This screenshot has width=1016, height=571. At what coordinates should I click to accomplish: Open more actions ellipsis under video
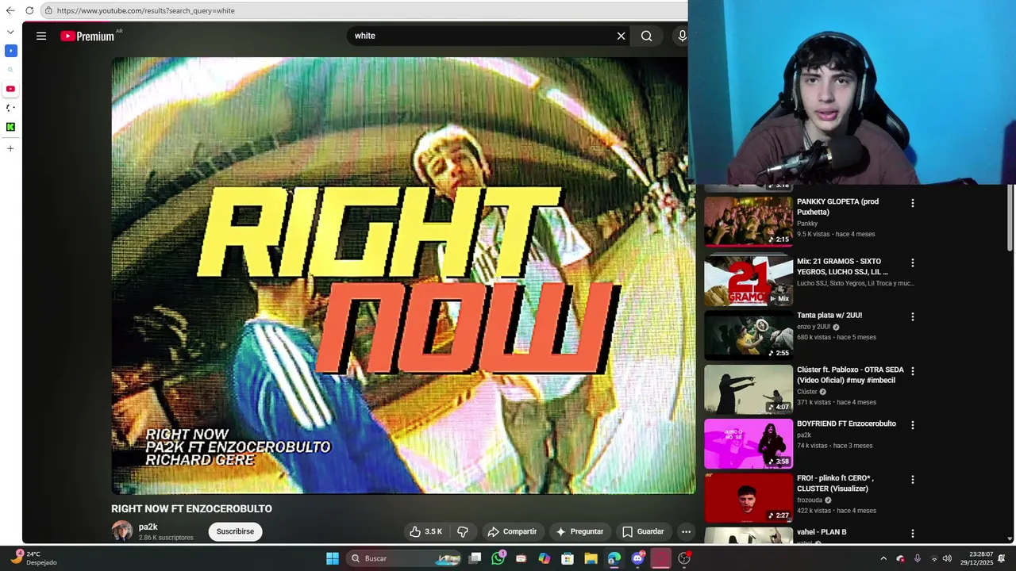686,531
